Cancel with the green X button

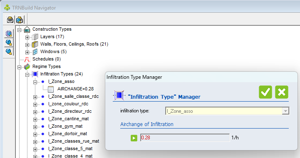282,92
